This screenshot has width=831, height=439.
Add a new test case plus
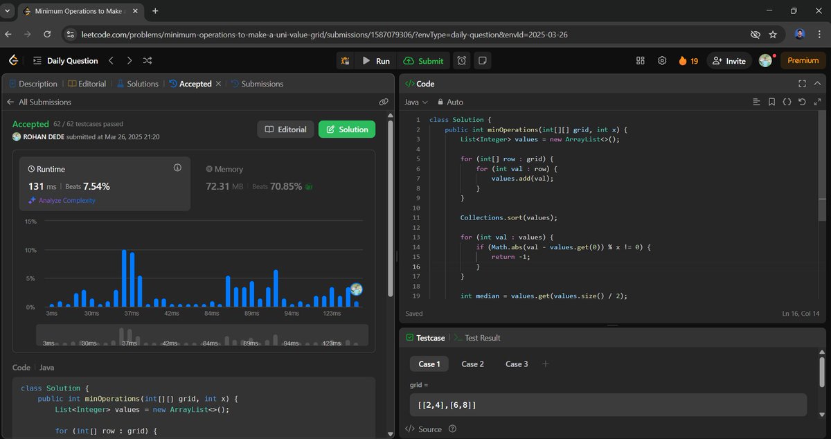pos(545,364)
